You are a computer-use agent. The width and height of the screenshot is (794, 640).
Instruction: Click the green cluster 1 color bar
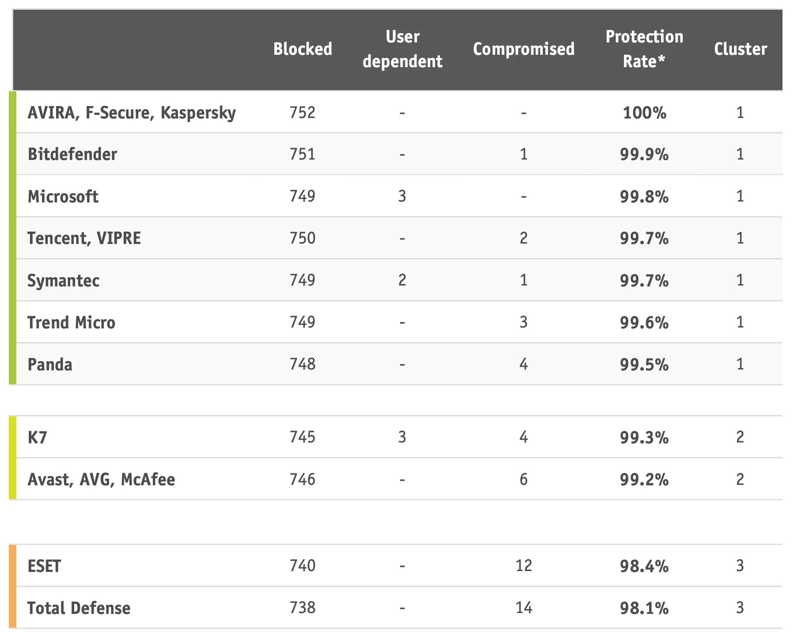(13, 238)
